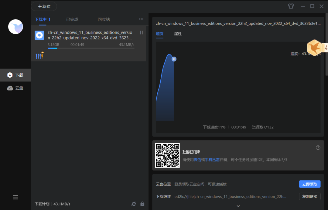Image resolution: width=328 pixels, height=210 pixels.
Task: Open the three-dot more options menu
Action: (x=141, y=19)
